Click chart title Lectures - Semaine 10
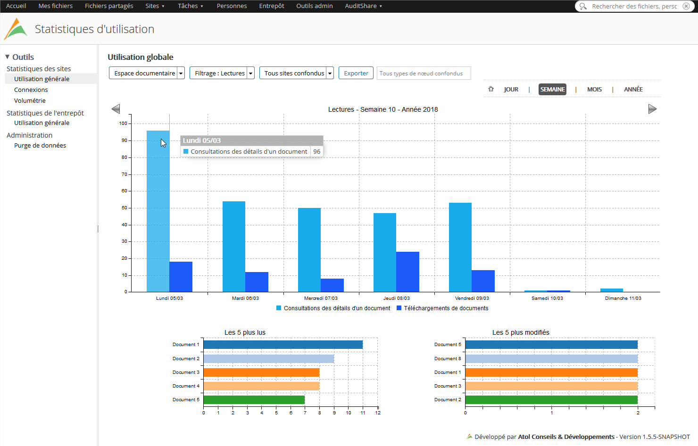 click(x=383, y=109)
